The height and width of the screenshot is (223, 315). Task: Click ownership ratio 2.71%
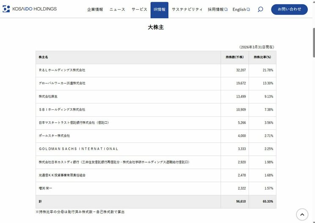click(x=269, y=136)
